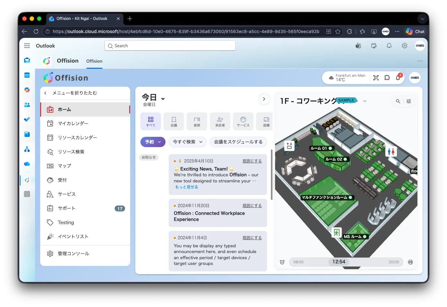
Task: Select the emergency exit marker on the map
Action: [x=336, y=232]
